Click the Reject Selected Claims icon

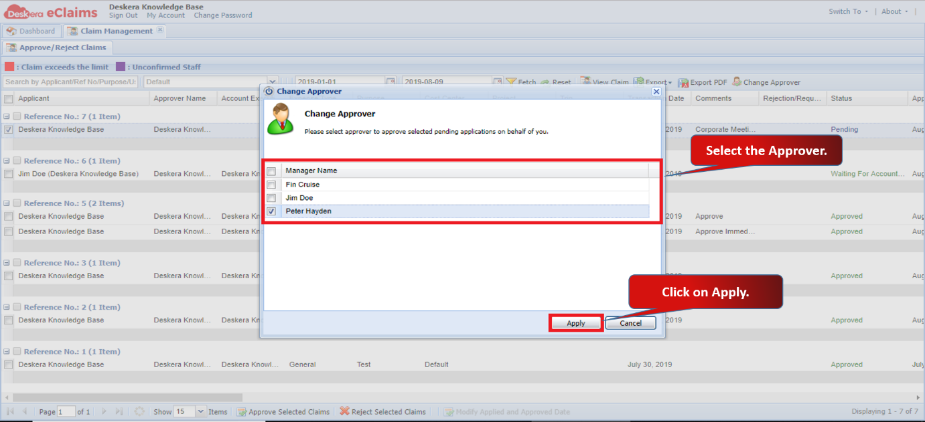344,411
